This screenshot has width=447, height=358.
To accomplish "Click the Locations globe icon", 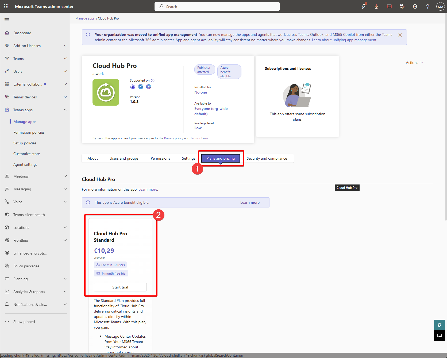I will tap(7, 228).
